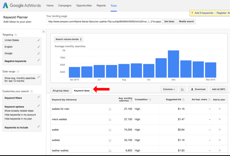This screenshot has width=230, height=156.
Task: Add wallets keyword to plan
Action: (x=220, y=140)
